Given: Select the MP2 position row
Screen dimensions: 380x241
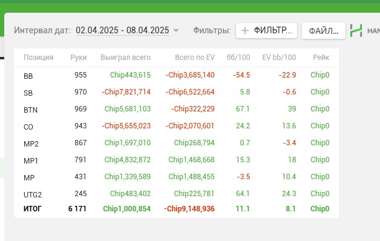Looking at the screenshot, I should 177,144.
